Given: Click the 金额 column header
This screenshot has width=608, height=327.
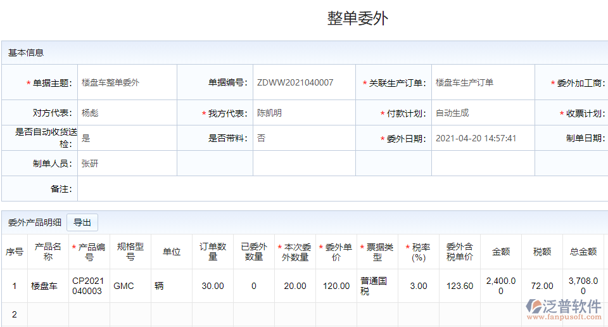Looking at the screenshot, I should coord(501,252).
